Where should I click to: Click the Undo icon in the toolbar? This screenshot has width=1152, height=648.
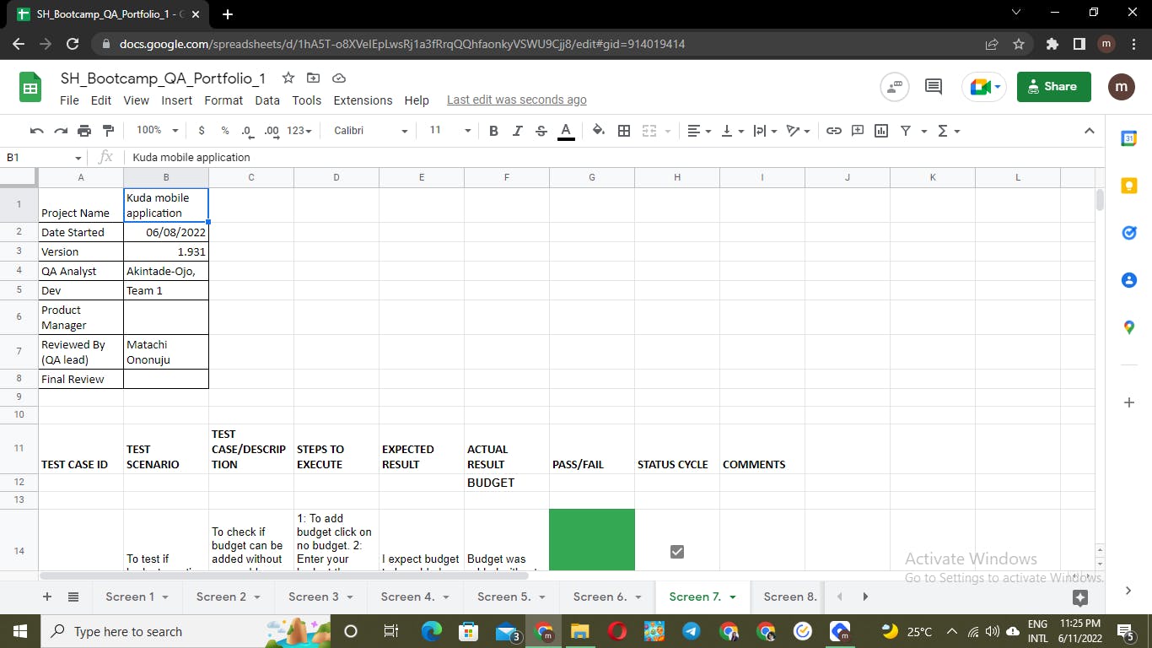click(x=36, y=131)
